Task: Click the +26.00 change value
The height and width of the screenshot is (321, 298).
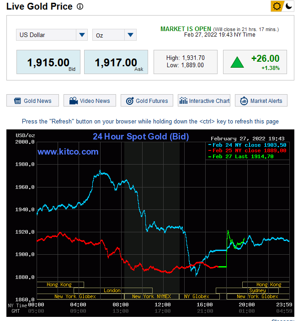Action: point(265,59)
